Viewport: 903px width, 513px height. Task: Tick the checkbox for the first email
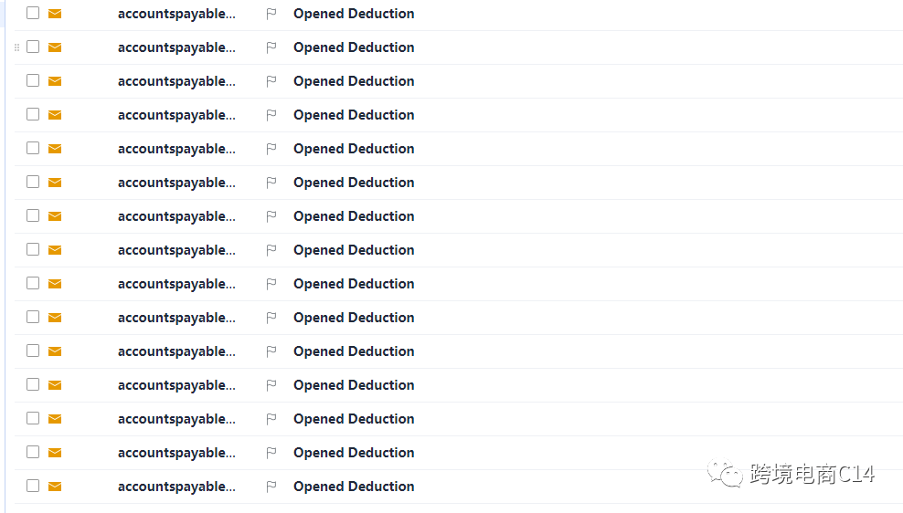(x=33, y=14)
